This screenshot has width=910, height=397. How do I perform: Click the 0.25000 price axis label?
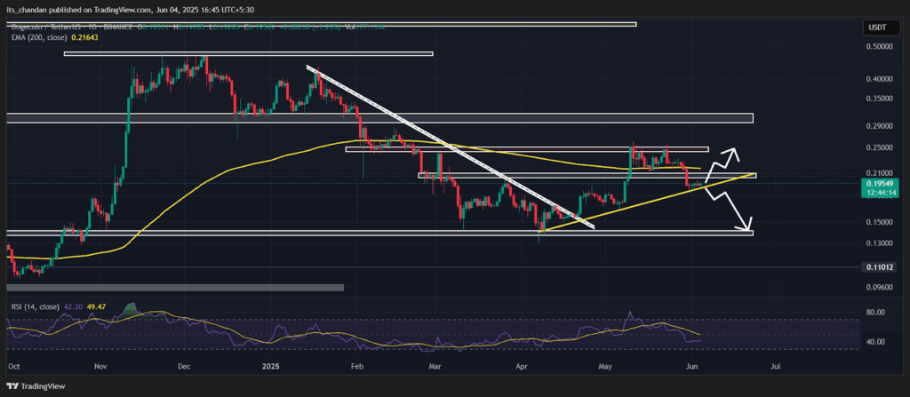click(x=879, y=147)
